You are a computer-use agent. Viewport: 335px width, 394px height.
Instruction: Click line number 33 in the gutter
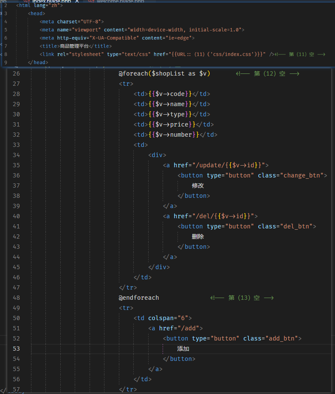click(16, 145)
